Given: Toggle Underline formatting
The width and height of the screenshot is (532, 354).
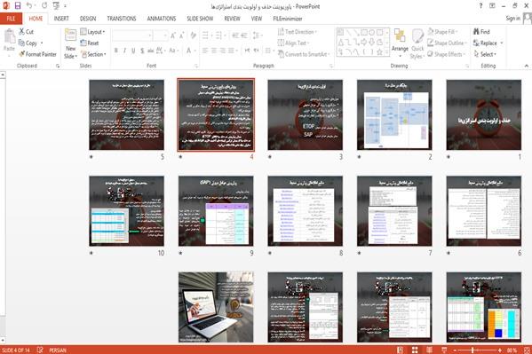Looking at the screenshot, I should point(133,51).
